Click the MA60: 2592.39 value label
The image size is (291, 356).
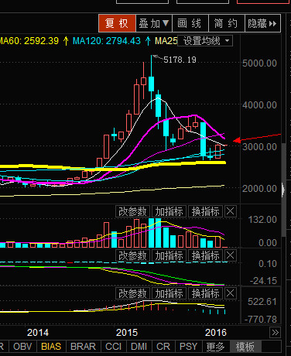(29, 41)
